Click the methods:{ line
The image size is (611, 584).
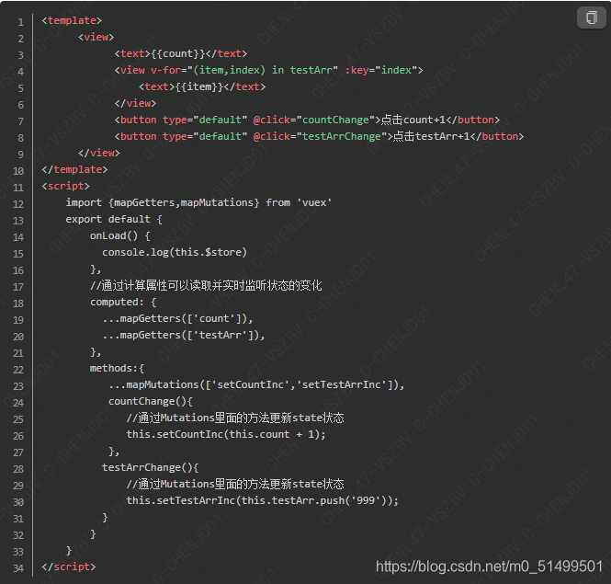pyautogui.click(x=117, y=368)
